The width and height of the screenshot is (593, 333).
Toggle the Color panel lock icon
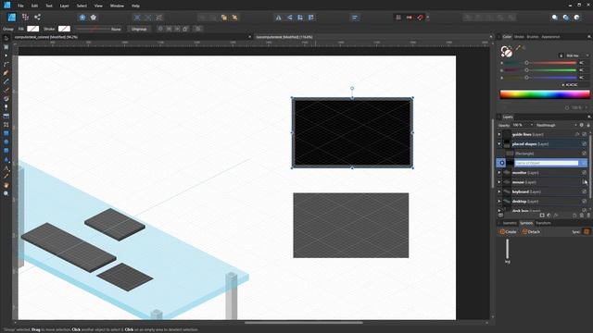tap(561, 55)
